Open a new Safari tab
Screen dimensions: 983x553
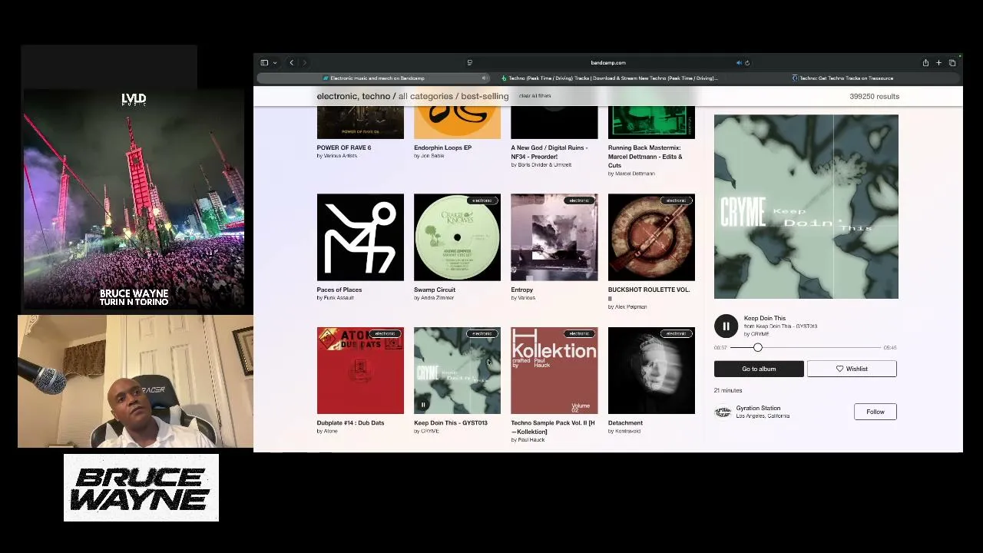938,63
